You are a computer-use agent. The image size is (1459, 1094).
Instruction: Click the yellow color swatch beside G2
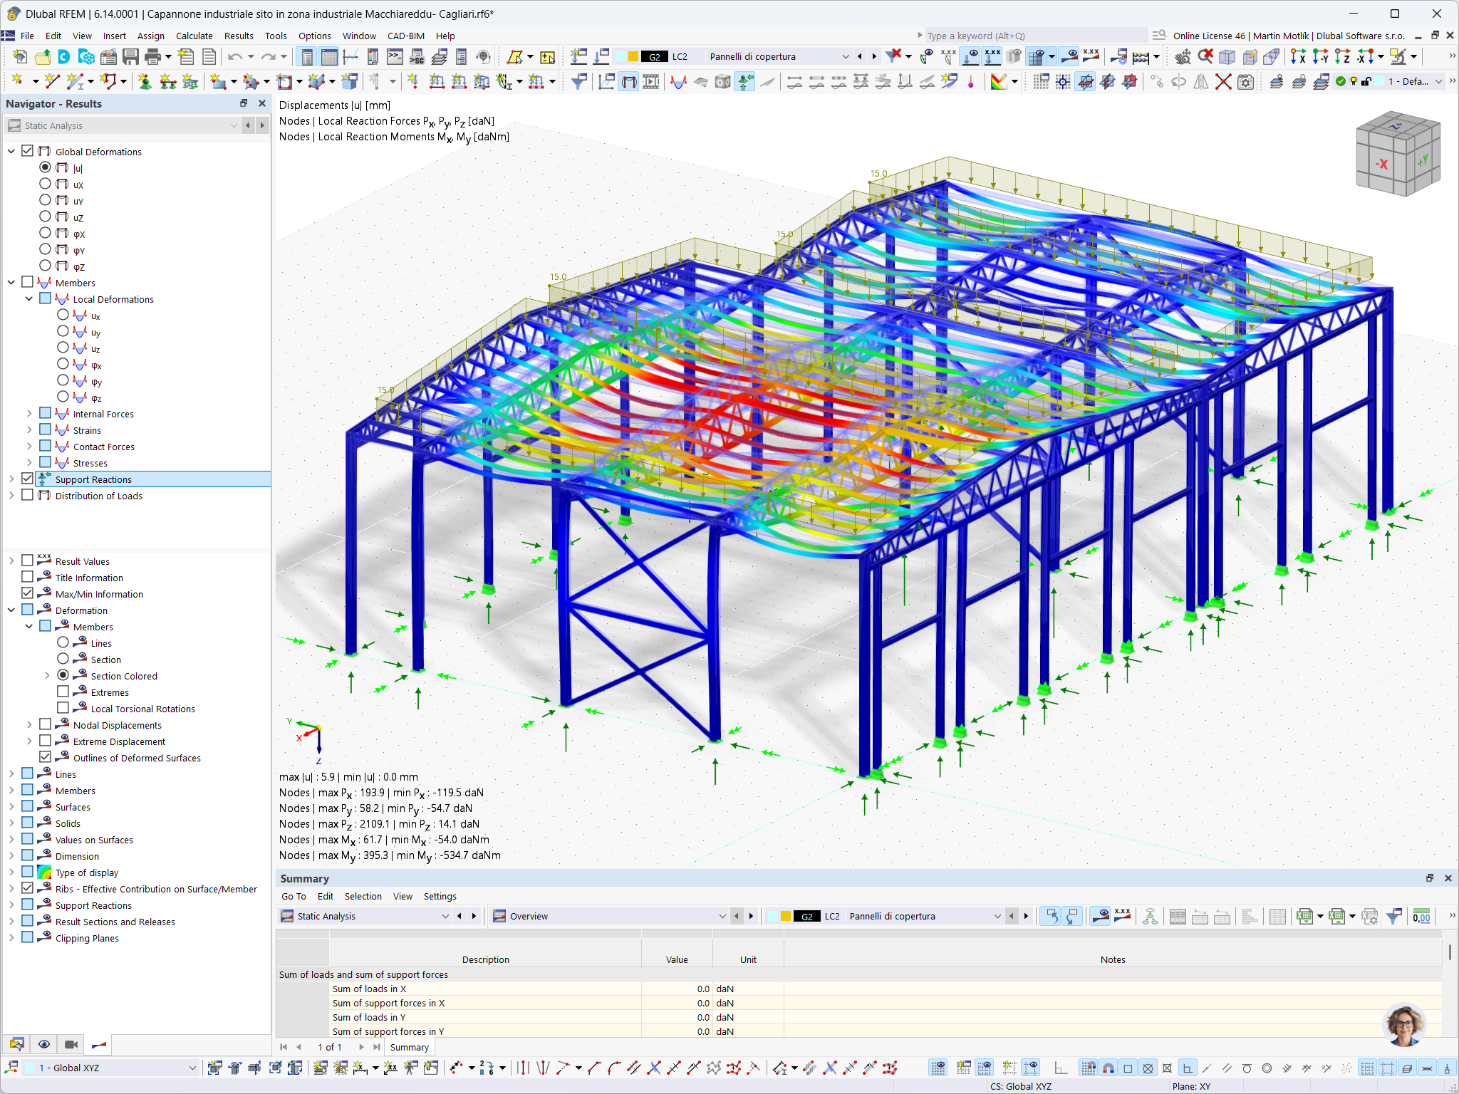tap(633, 57)
